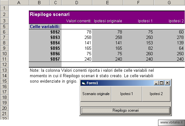Click the Form1 window icon

pyautogui.click(x=83, y=83)
